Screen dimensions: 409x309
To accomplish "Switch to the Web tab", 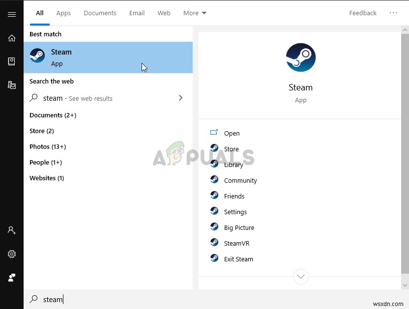I will pos(164,13).
